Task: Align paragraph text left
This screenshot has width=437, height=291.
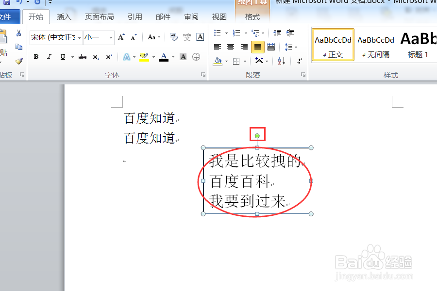Action: pos(218,47)
